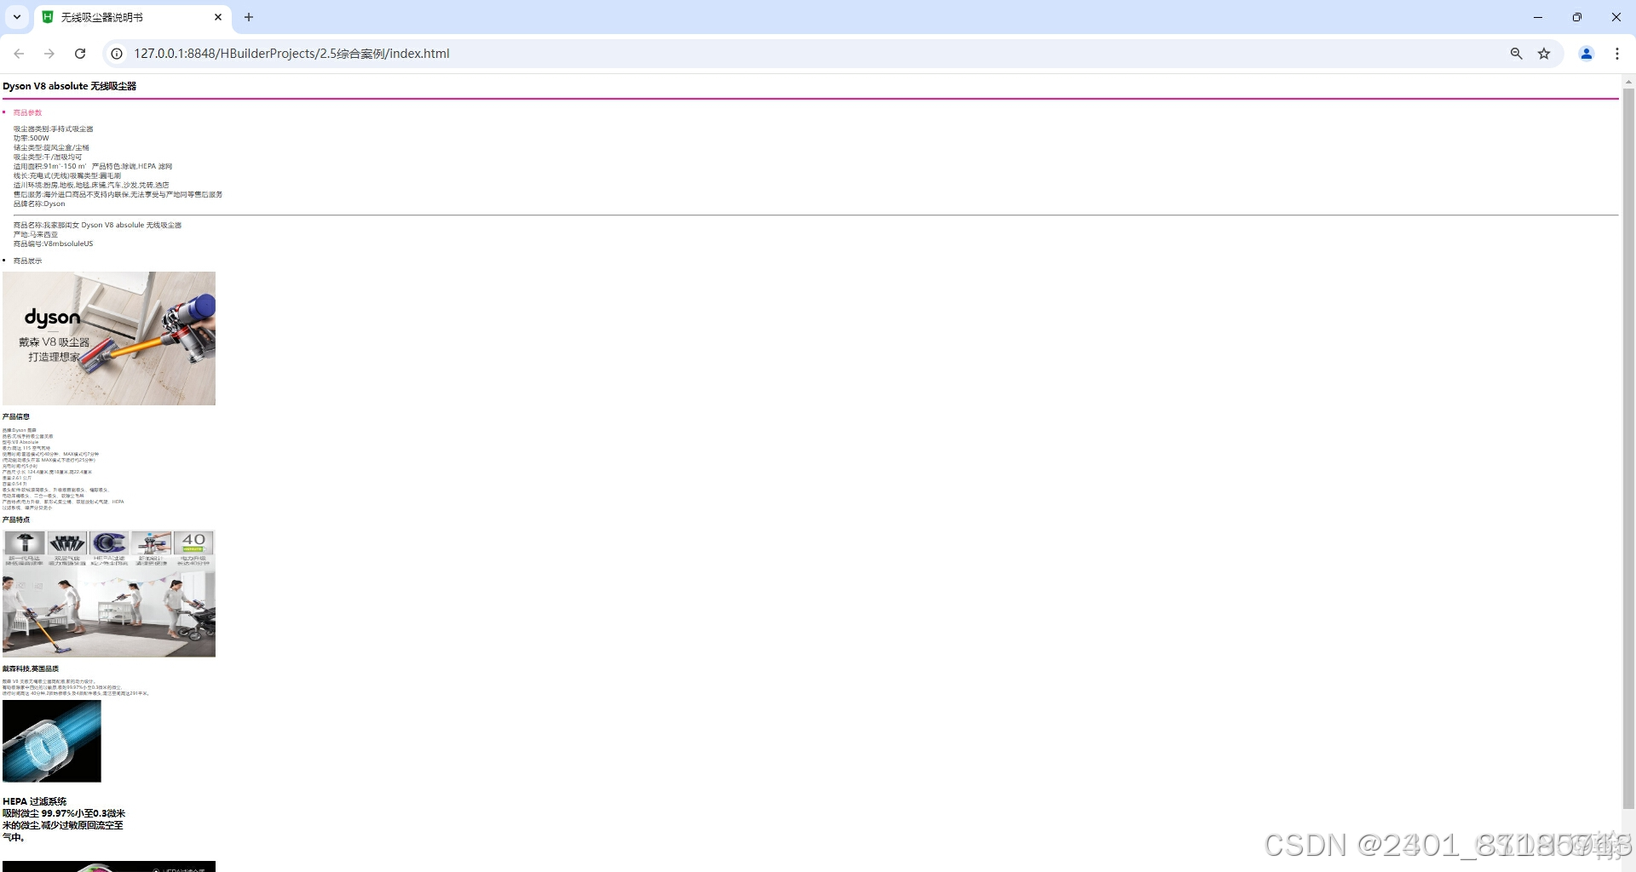Click the line 售后服务 about overseas imports
Image resolution: width=1636 pixels, height=872 pixels.
click(118, 194)
